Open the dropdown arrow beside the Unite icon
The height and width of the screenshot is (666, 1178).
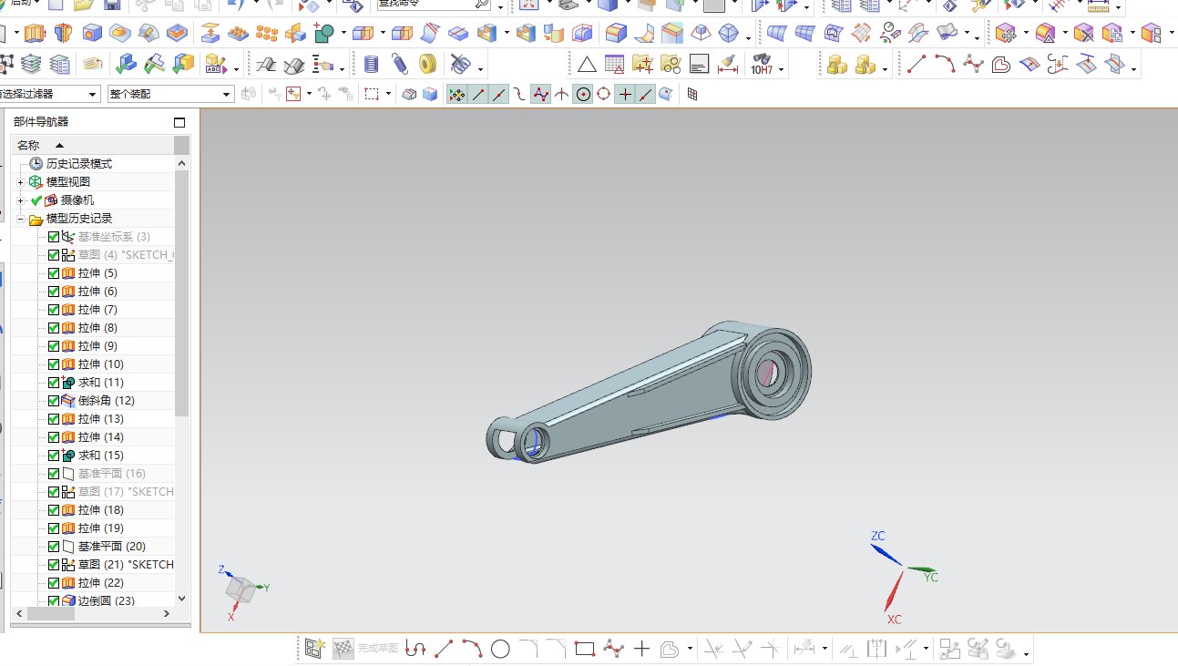click(343, 34)
